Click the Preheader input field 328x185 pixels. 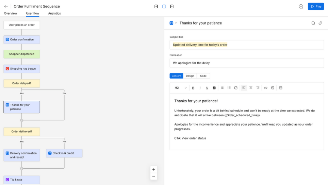247,63
